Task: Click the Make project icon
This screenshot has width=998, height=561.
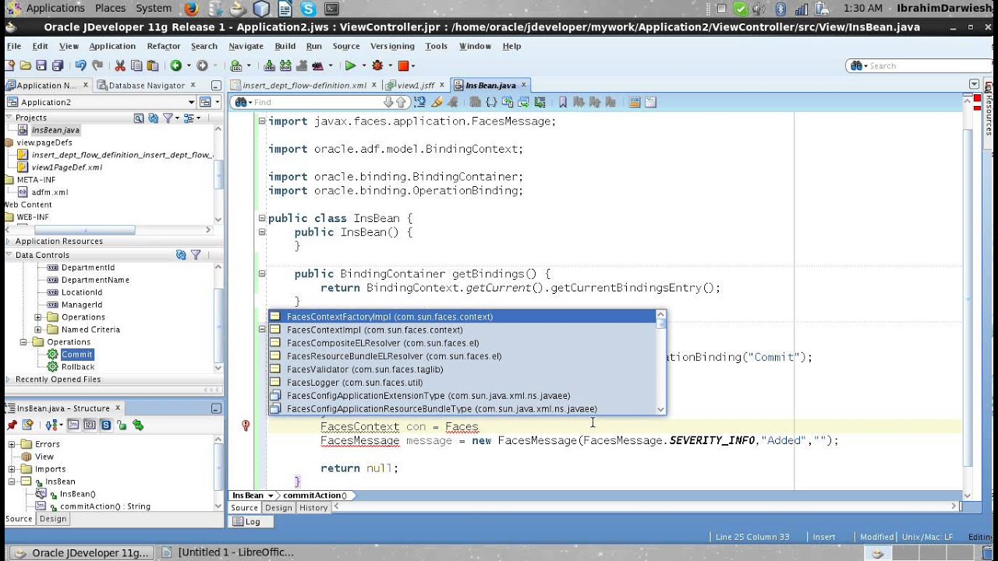Action: (270, 65)
